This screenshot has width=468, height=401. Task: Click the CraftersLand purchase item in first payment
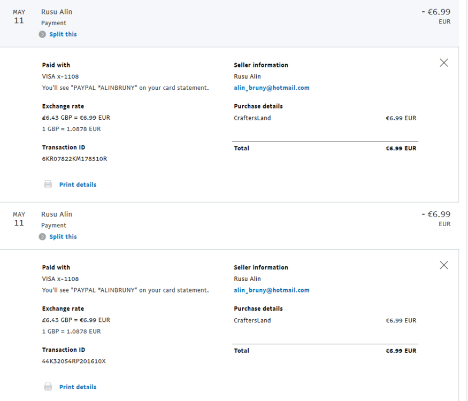(x=252, y=118)
